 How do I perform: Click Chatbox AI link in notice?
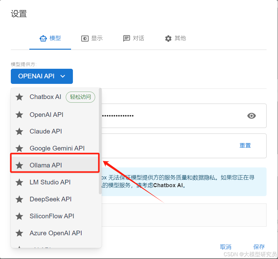[168, 185]
